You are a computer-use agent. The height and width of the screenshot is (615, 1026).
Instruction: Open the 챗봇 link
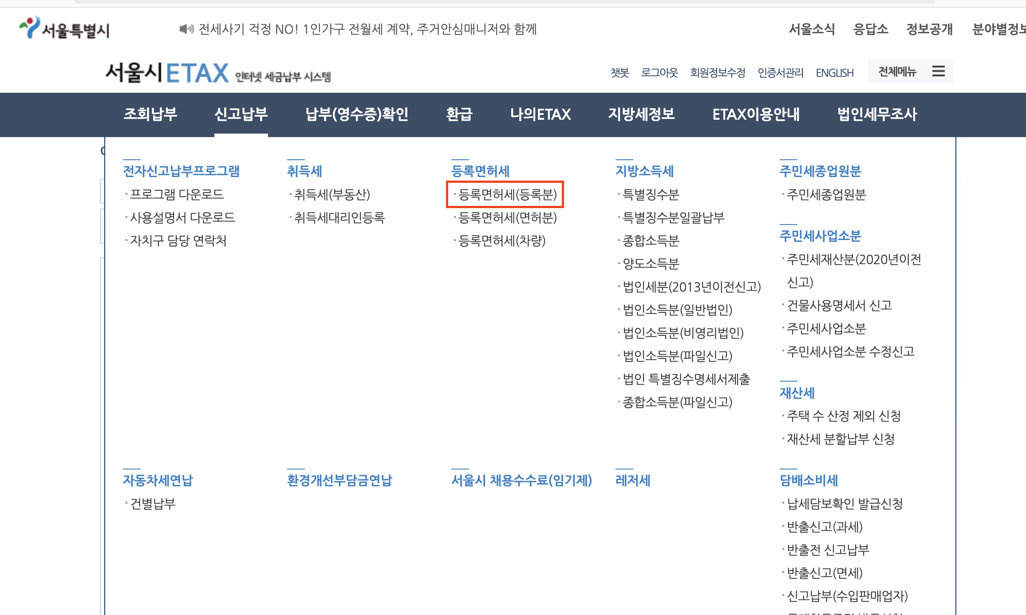620,73
